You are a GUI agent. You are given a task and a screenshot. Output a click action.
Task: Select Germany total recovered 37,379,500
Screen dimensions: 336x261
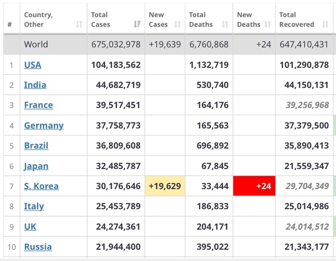click(307, 126)
